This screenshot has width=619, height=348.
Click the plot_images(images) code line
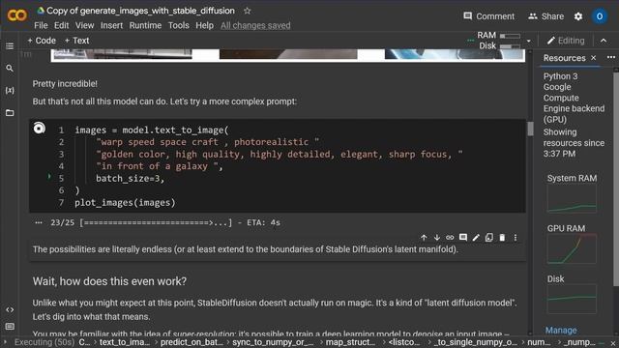(125, 202)
